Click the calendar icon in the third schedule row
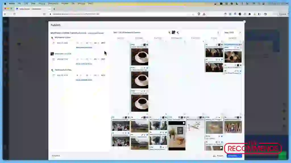This screenshot has width=291, height=163. click(x=54, y=75)
